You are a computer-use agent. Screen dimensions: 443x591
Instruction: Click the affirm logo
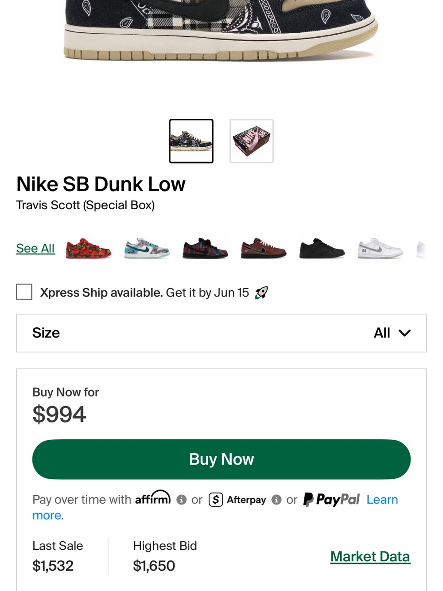coord(153,498)
